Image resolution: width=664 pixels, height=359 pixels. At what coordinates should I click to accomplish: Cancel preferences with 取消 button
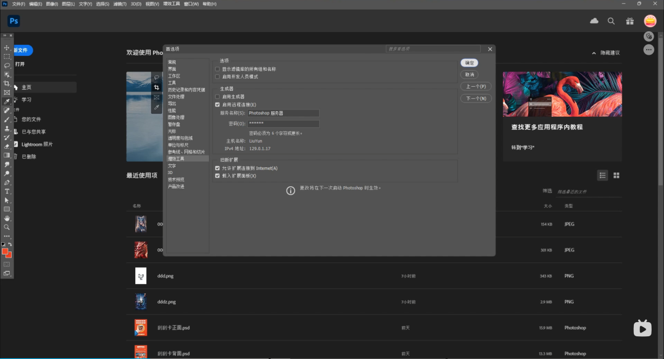[x=469, y=74]
